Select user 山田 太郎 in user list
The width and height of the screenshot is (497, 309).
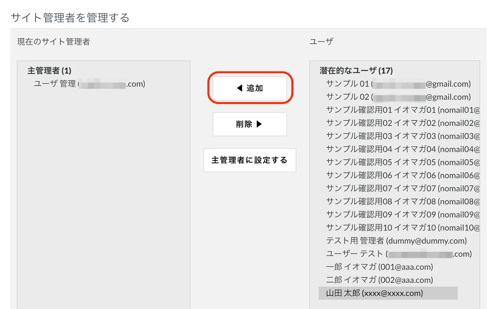click(375, 293)
